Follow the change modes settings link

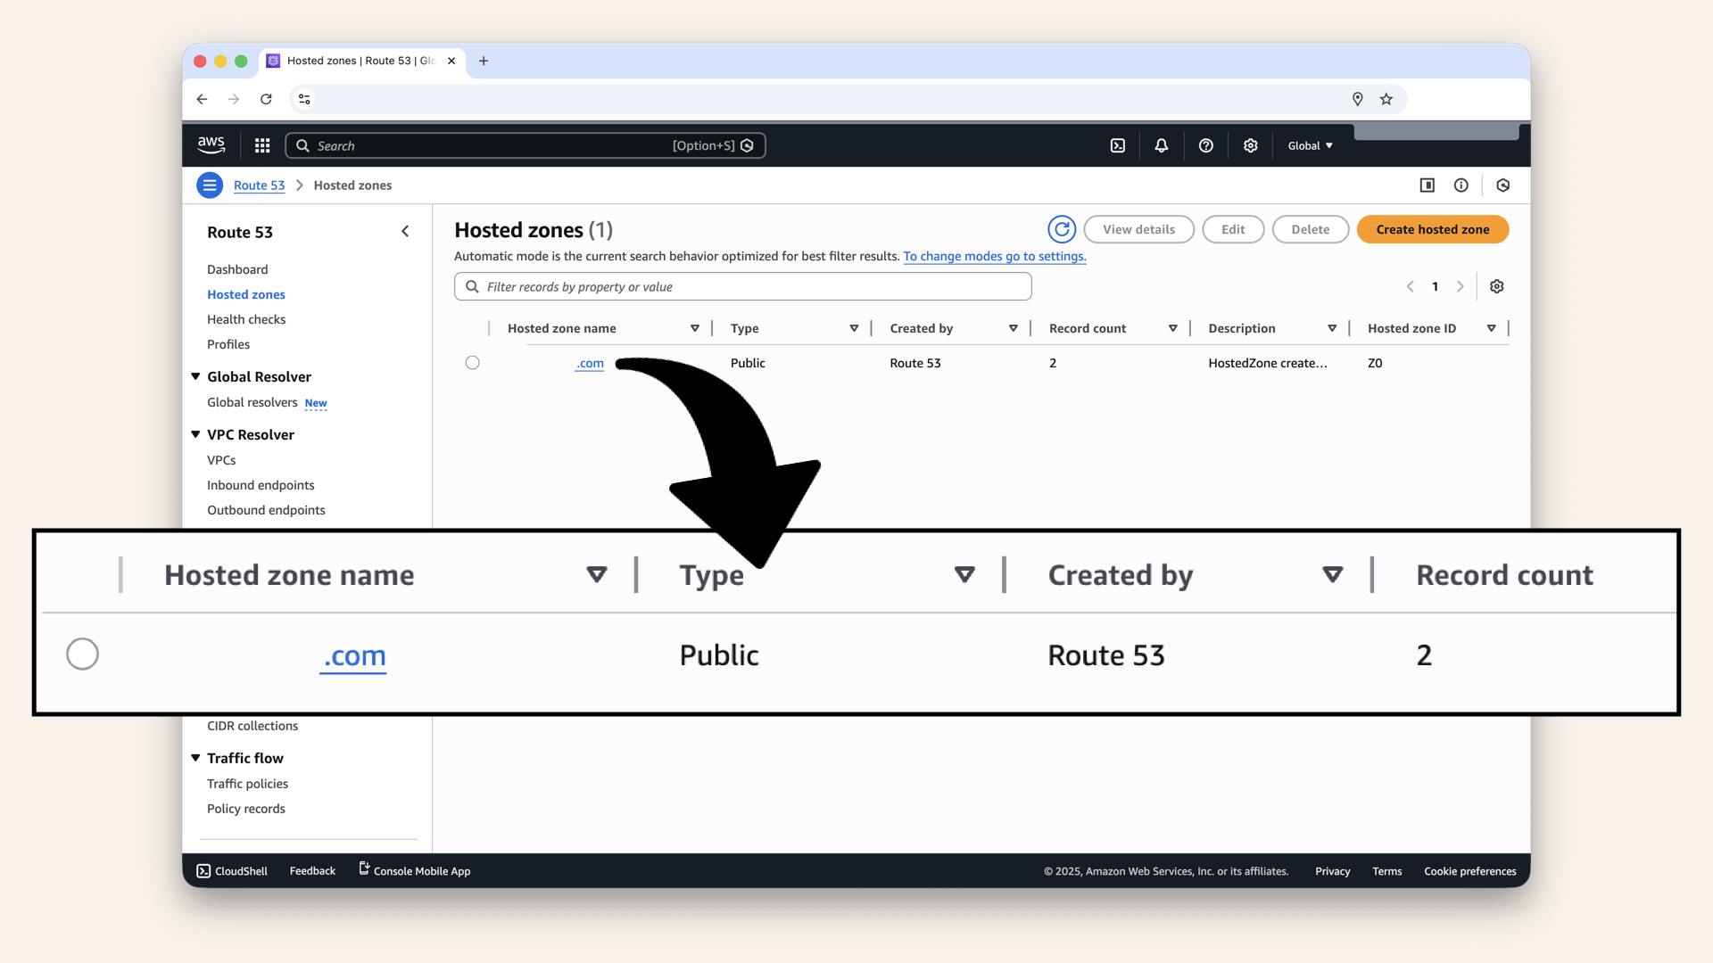click(x=994, y=256)
